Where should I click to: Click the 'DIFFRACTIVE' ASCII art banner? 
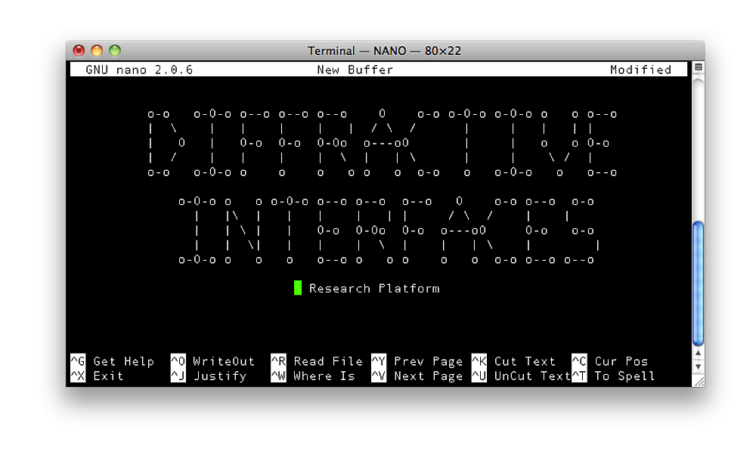tap(383, 143)
